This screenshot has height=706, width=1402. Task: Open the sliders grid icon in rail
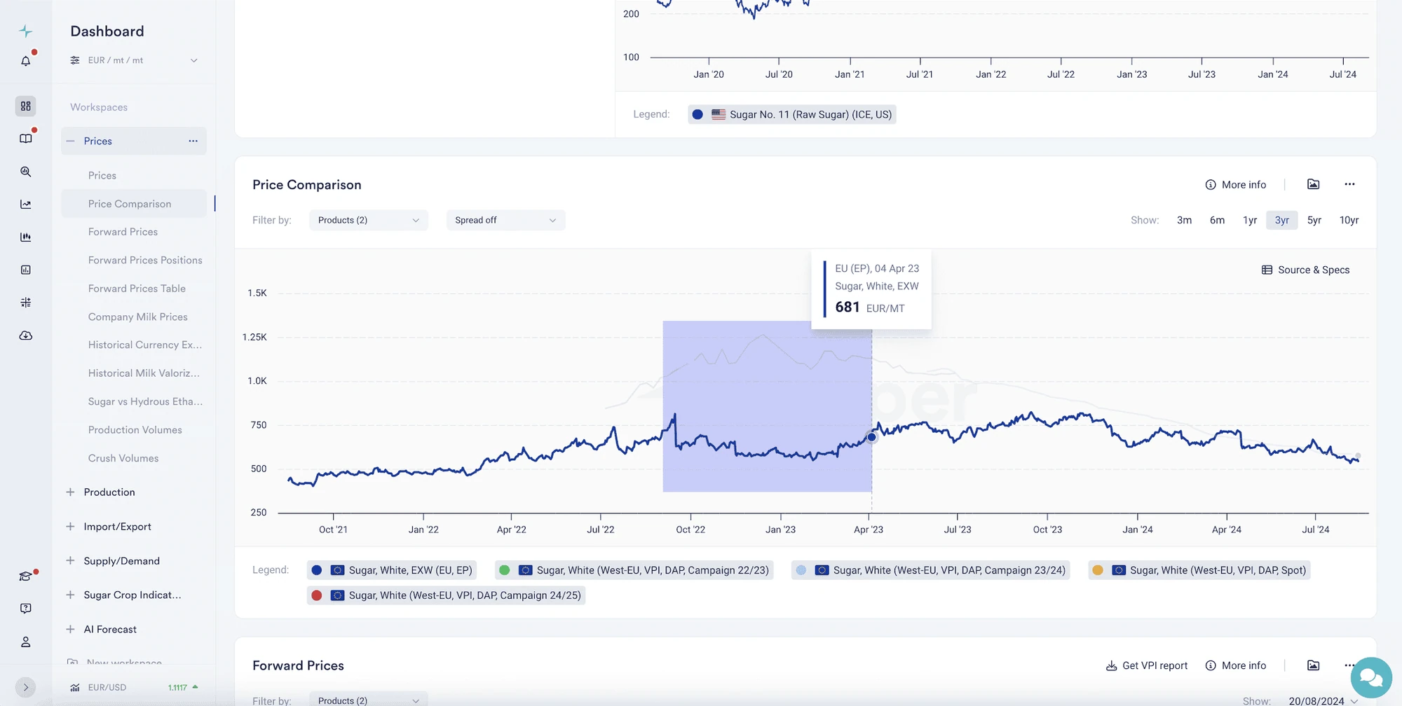(x=26, y=303)
